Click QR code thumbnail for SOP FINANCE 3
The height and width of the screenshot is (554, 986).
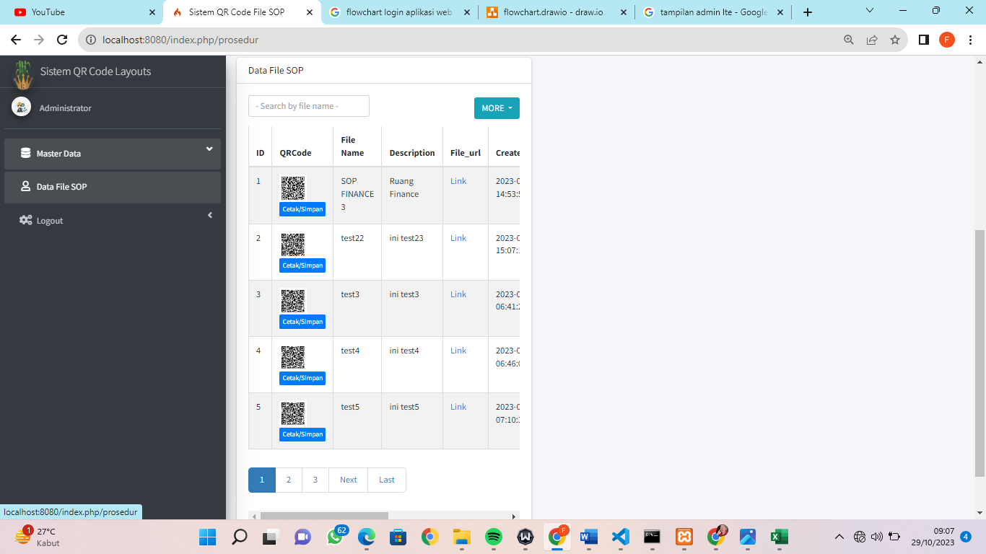(x=292, y=188)
